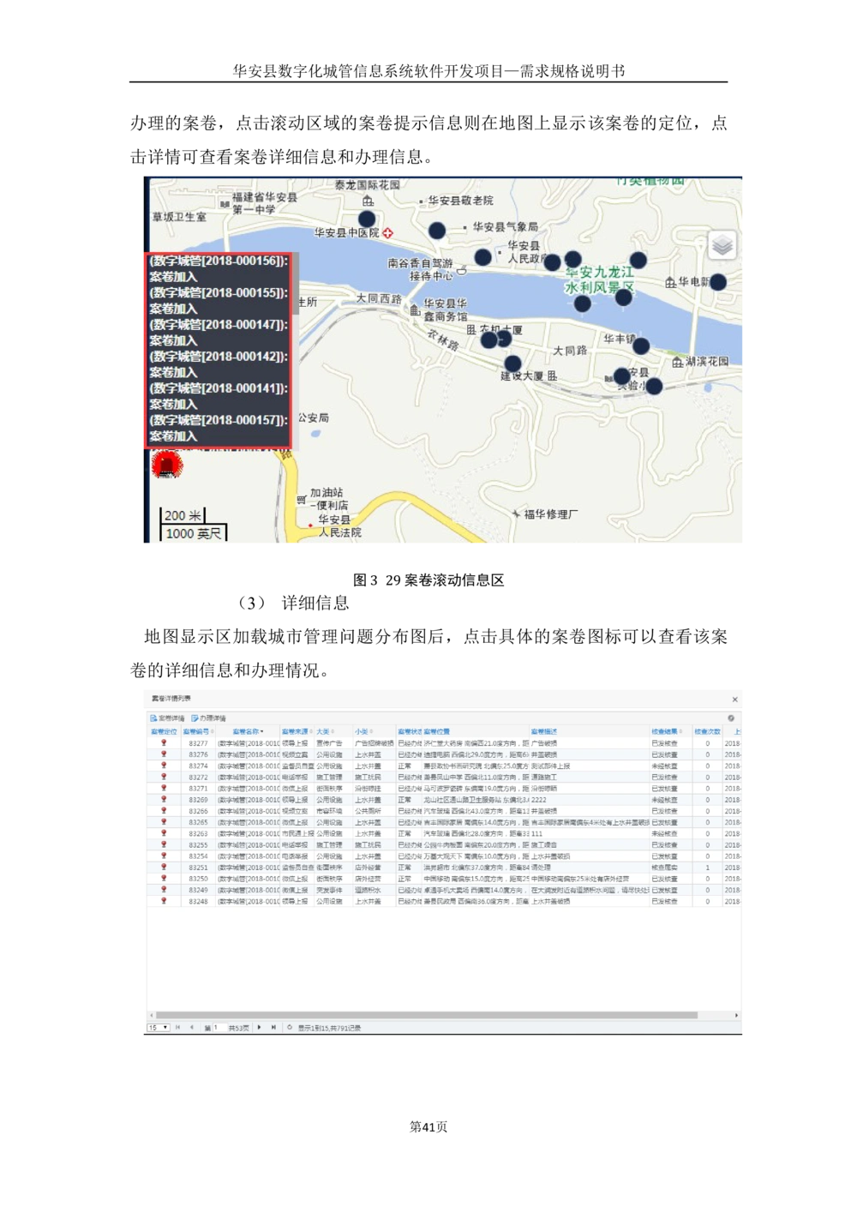Click the settings icon at table top right
Image resolution: width=857 pixels, height=1213 pixels.
tap(731, 718)
